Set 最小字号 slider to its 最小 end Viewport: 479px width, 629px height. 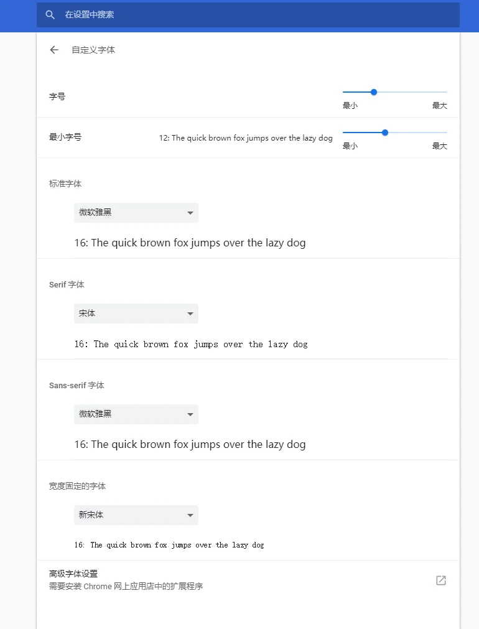click(x=343, y=133)
